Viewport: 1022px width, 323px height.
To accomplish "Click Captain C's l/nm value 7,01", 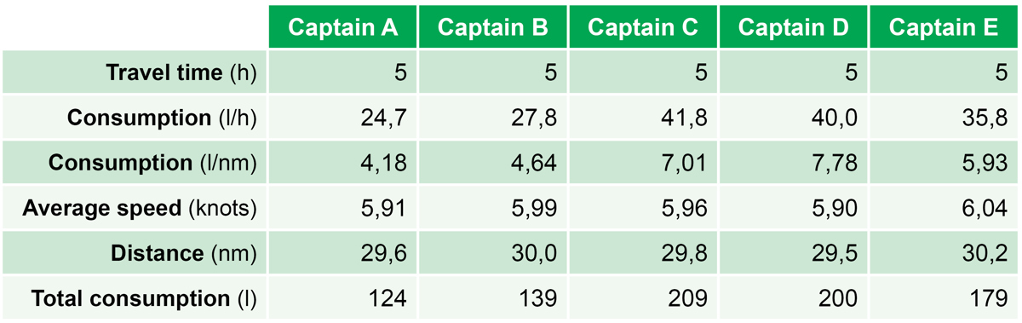I will coord(643,163).
